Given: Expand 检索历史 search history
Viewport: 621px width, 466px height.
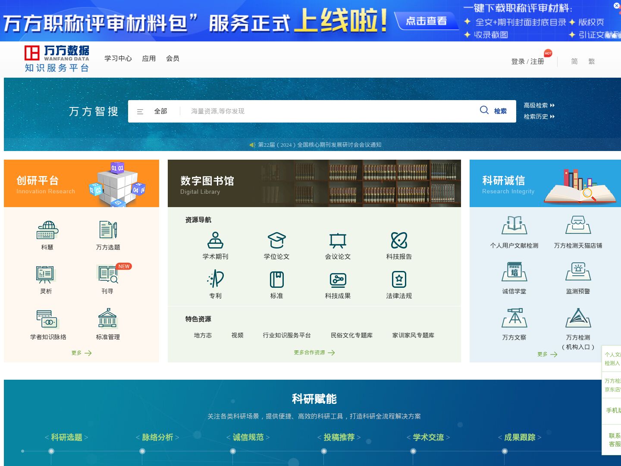Looking at the screenshot, I should pos(539,116).
